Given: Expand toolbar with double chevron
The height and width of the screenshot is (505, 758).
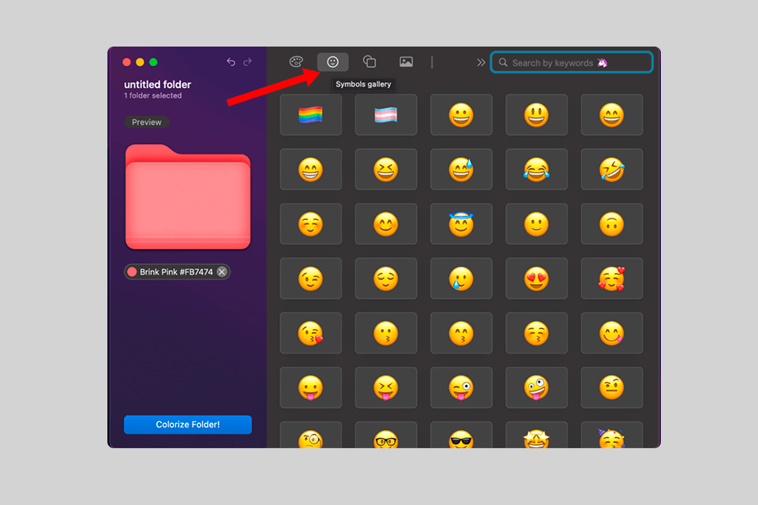Looking at the screenshot, I should click(481, 62).
